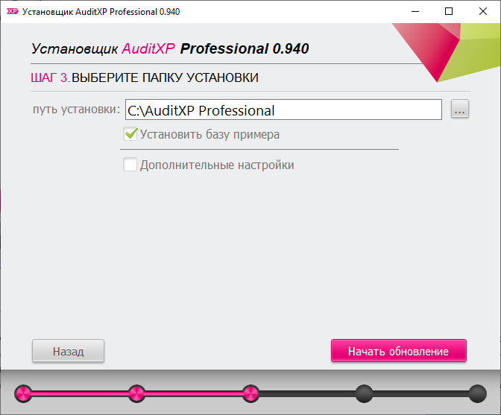Maximize the installer window
Viewport: 501px width, 415px height.
tap(449, 11)
